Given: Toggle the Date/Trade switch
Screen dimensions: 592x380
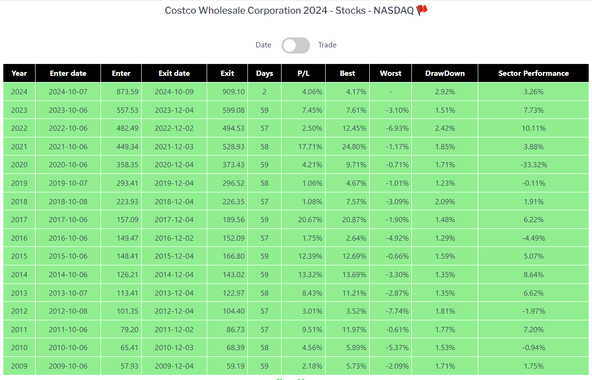Looking at the screenshot, I should [296, 45].
